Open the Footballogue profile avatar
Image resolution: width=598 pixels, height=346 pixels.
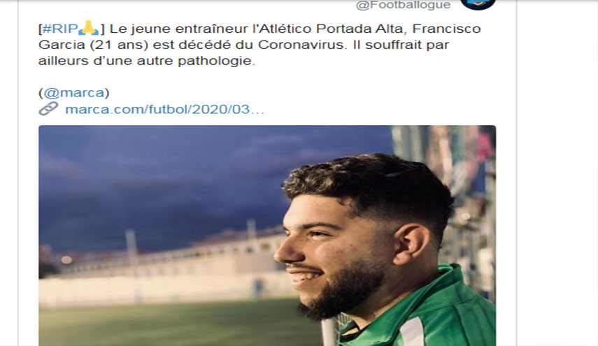(x=478, y=3)
